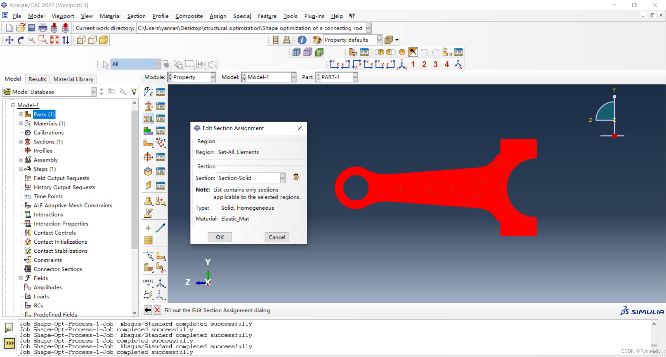Collapse the Model-1 tree node

point(13,105)
